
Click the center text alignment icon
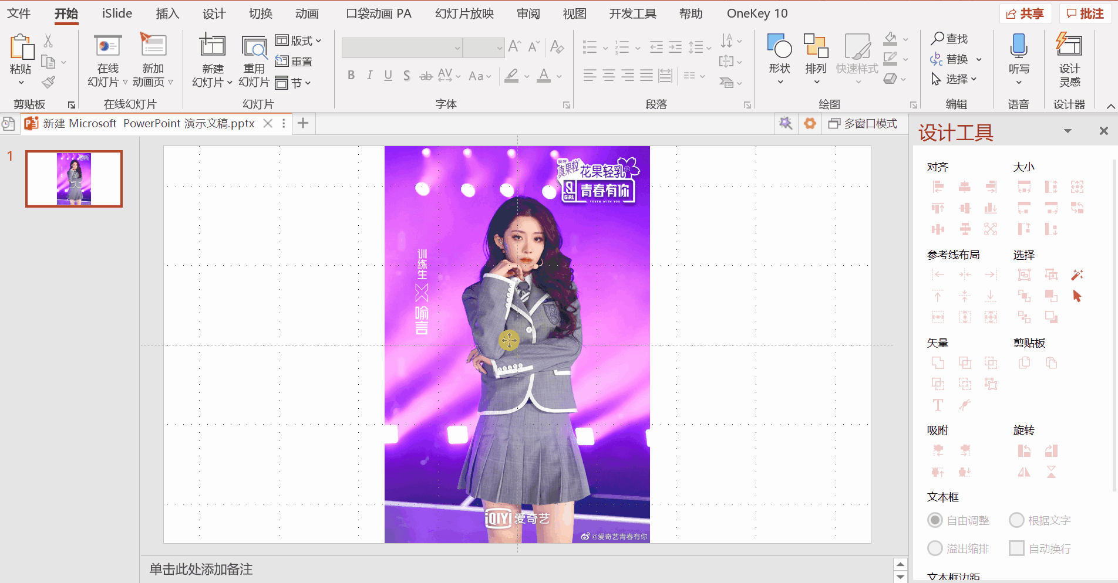609,76
